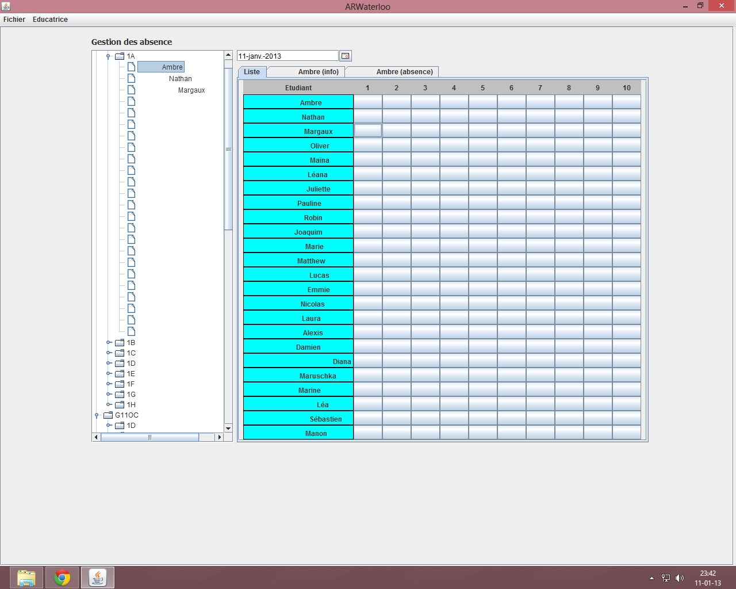Viewport: 736px width, 589px height.
Task: Click the 1A folder icon
Action: point(120,56)
